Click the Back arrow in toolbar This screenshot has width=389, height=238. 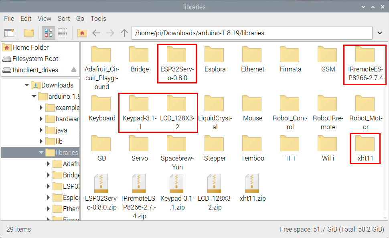[96, 33]
